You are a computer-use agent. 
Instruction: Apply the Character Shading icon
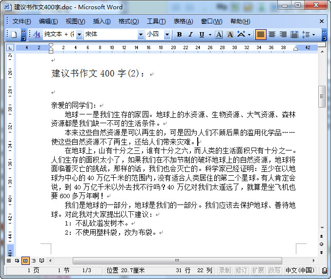click(x=230, y=35)
